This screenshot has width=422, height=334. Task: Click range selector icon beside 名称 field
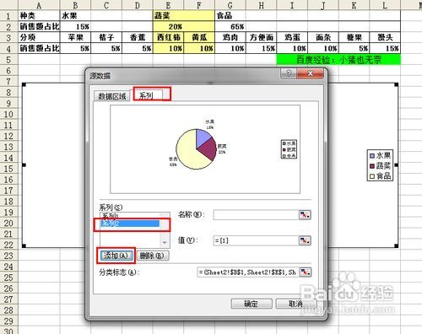tap(305, 215)
